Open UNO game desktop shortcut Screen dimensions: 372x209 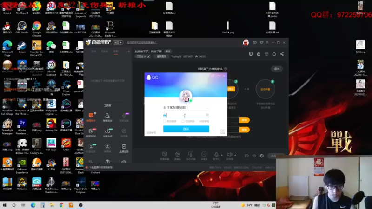(x=66, y=145)
